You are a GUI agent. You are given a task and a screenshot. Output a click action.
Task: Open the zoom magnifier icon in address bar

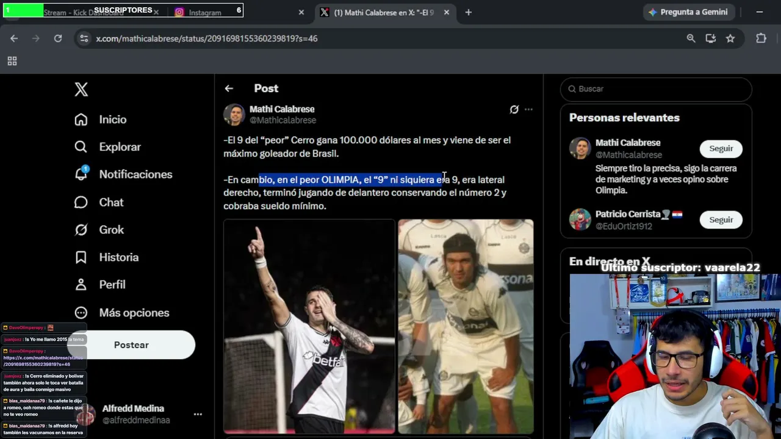691,38
